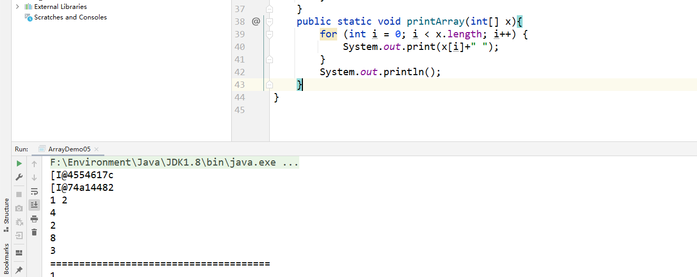Click console output line '8'
This screenshot has height=277, width=697.
(x=53, y=238)
